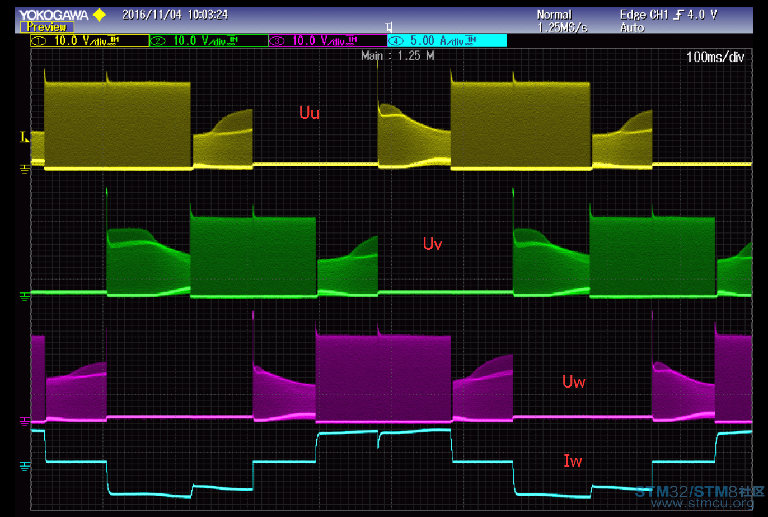The width and height of the screenshot is (768, 517).
Task: Select the Preview status box
Action: click(47, 27)
